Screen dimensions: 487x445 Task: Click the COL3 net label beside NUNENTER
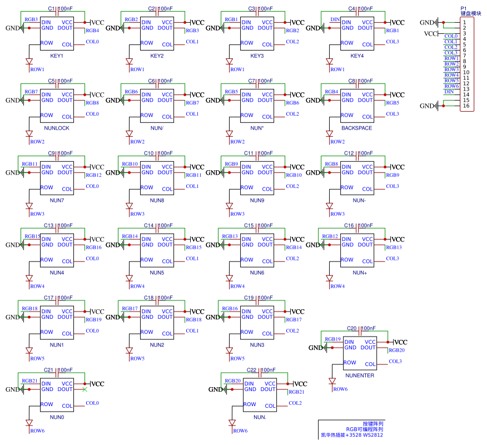[395, 362]
